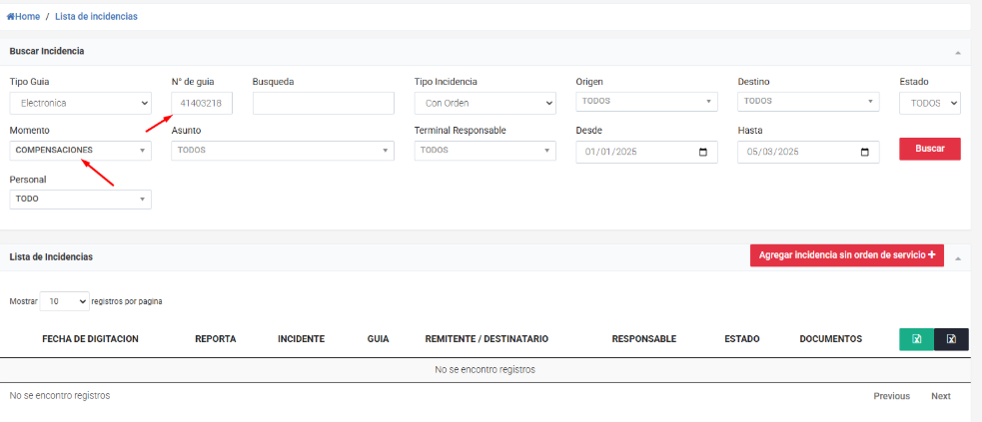Sort by FECHA DE DIGITACION column

pyautogui.click(x=90, y=339)
